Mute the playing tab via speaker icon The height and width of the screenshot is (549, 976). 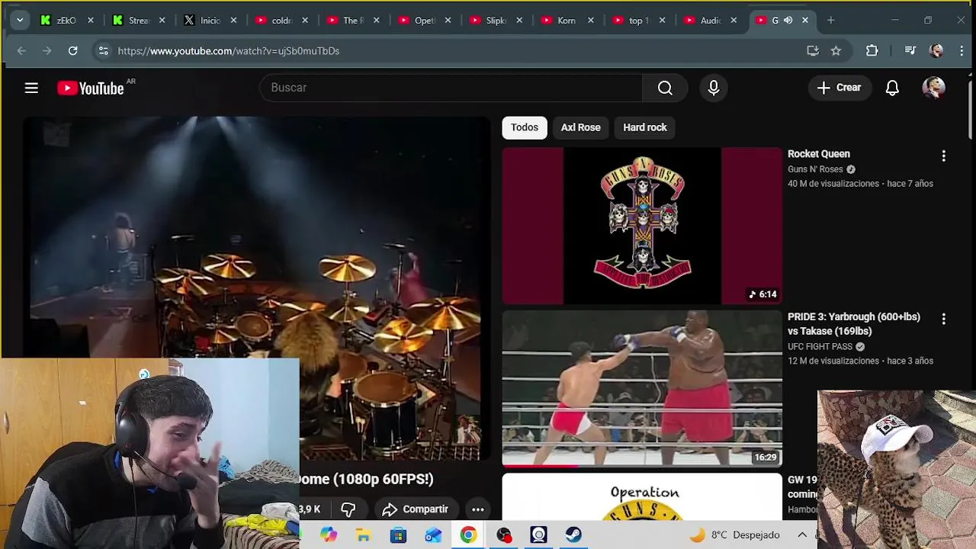point(788,21)
